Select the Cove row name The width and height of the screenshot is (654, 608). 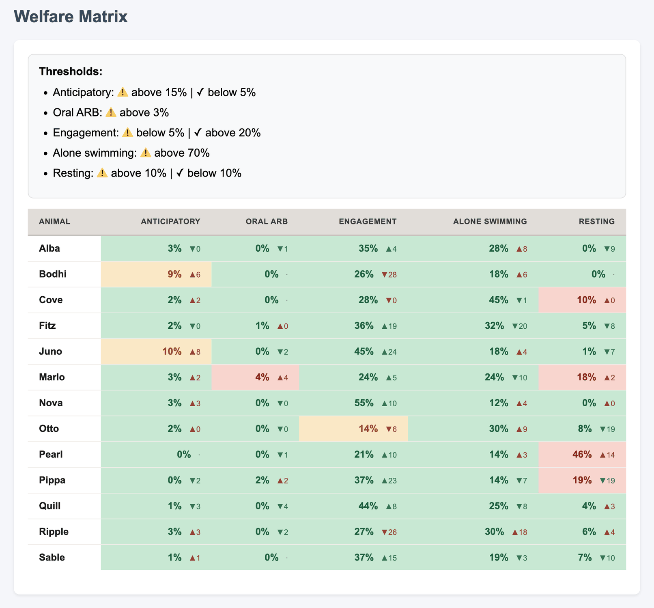click(x=51, y=300)
